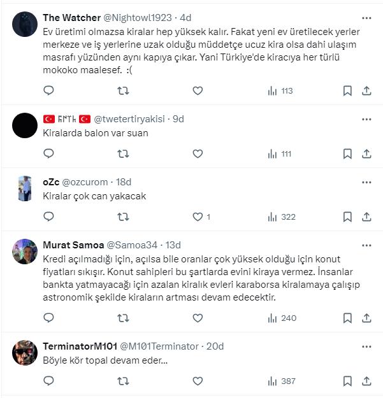The width and height of the screenshot is (383, 398).
Task: Expand the three-dot menu on TerminatorM101's tweet
Action: (x=366, y=346)
